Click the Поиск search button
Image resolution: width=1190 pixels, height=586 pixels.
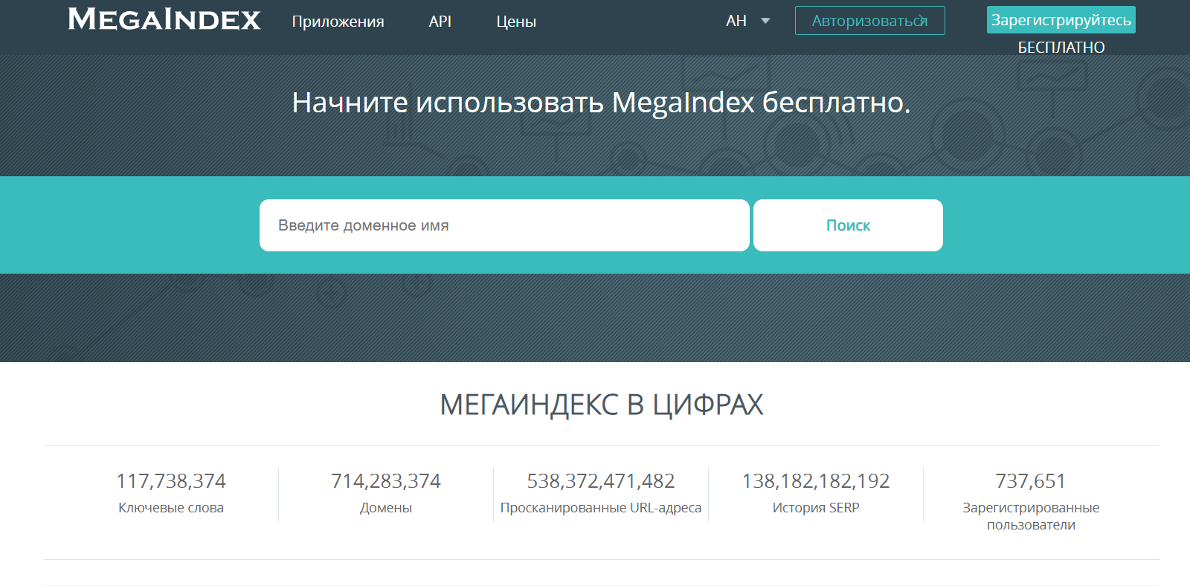pyautogui.click(x=848, y=225)
